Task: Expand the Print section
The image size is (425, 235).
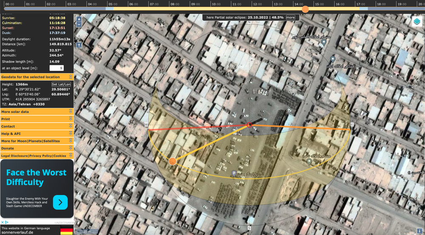Action: point(37,119)
